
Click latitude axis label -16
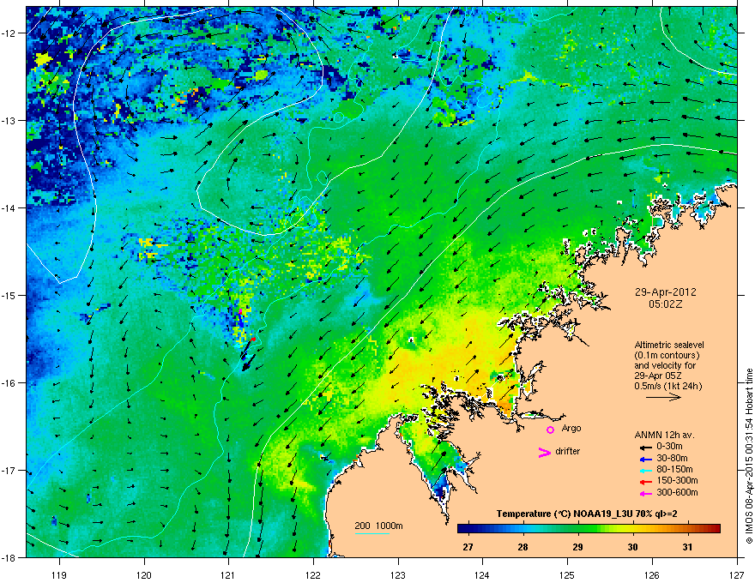pos(9,383)
